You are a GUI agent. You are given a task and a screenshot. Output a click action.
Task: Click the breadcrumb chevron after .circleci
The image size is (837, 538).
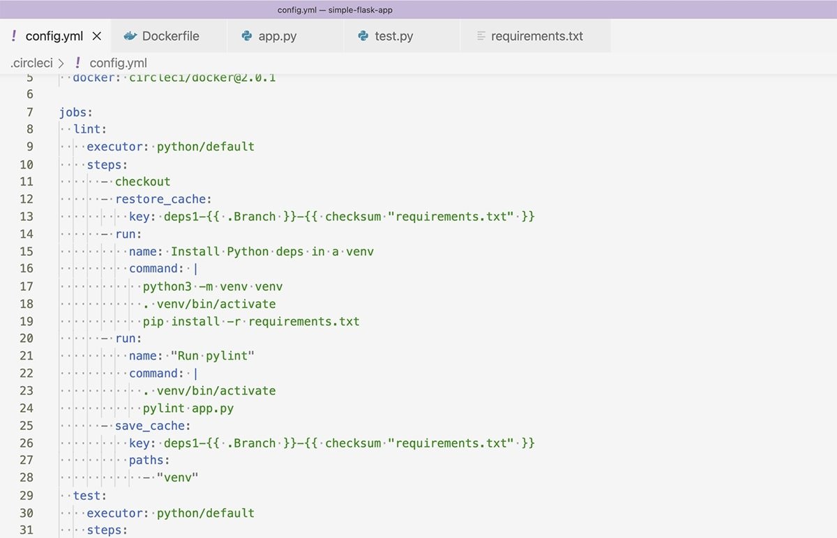pos(62,63)
